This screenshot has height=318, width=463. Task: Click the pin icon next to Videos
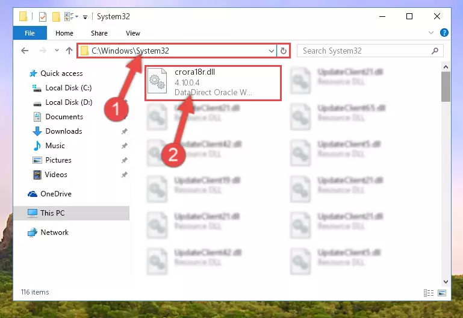click(x=124, y=175)
